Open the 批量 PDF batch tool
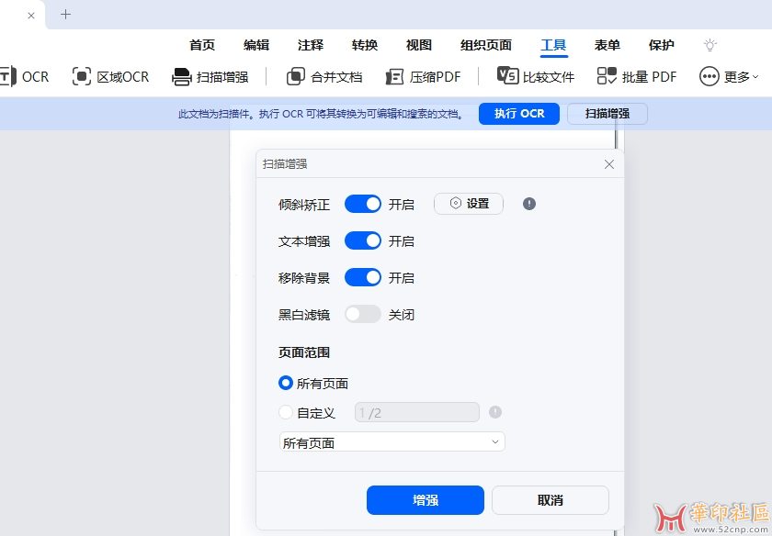Screen dimensions: 772x536 [x=607, y=77]
